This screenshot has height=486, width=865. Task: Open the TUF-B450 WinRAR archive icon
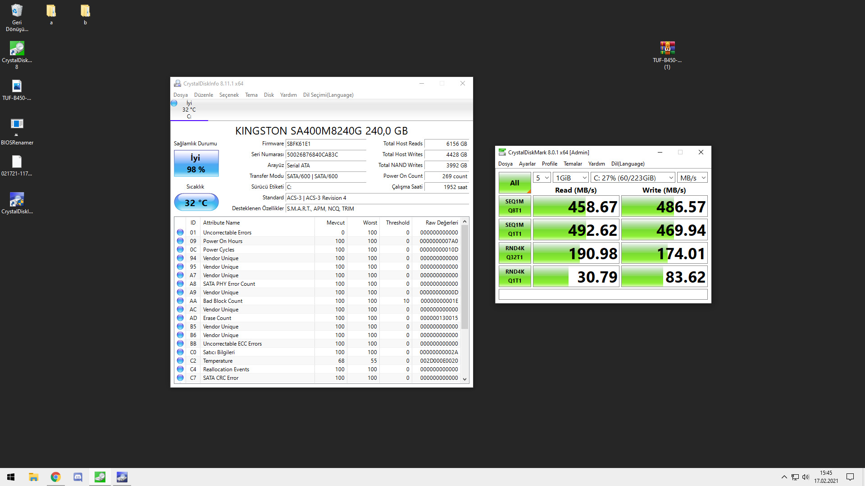tap(667, 49)
